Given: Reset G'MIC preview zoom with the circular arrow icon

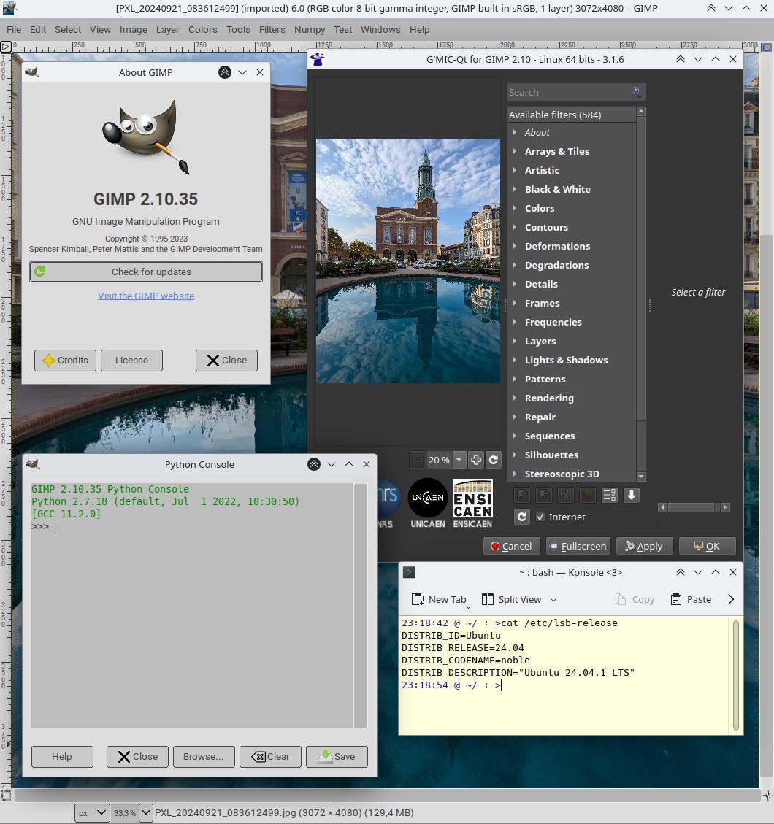Looking at the screenshot, I should point(494,460).
